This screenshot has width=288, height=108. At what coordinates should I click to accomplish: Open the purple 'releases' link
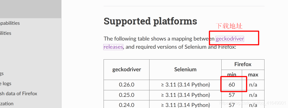tap(113, 47)
